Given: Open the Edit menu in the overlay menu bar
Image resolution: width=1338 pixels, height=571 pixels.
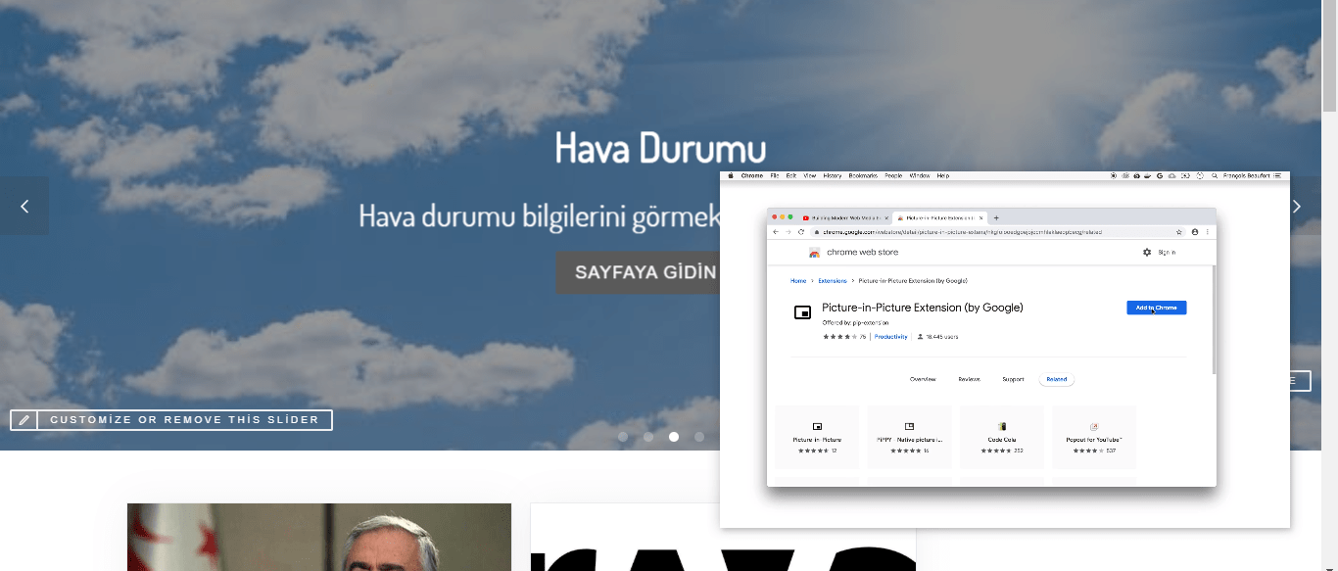Looking at the screenshot, I should pos(790,176).
